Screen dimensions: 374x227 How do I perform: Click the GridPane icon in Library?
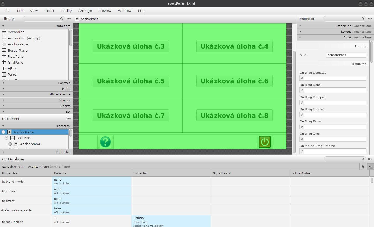(x=4, y=62)
